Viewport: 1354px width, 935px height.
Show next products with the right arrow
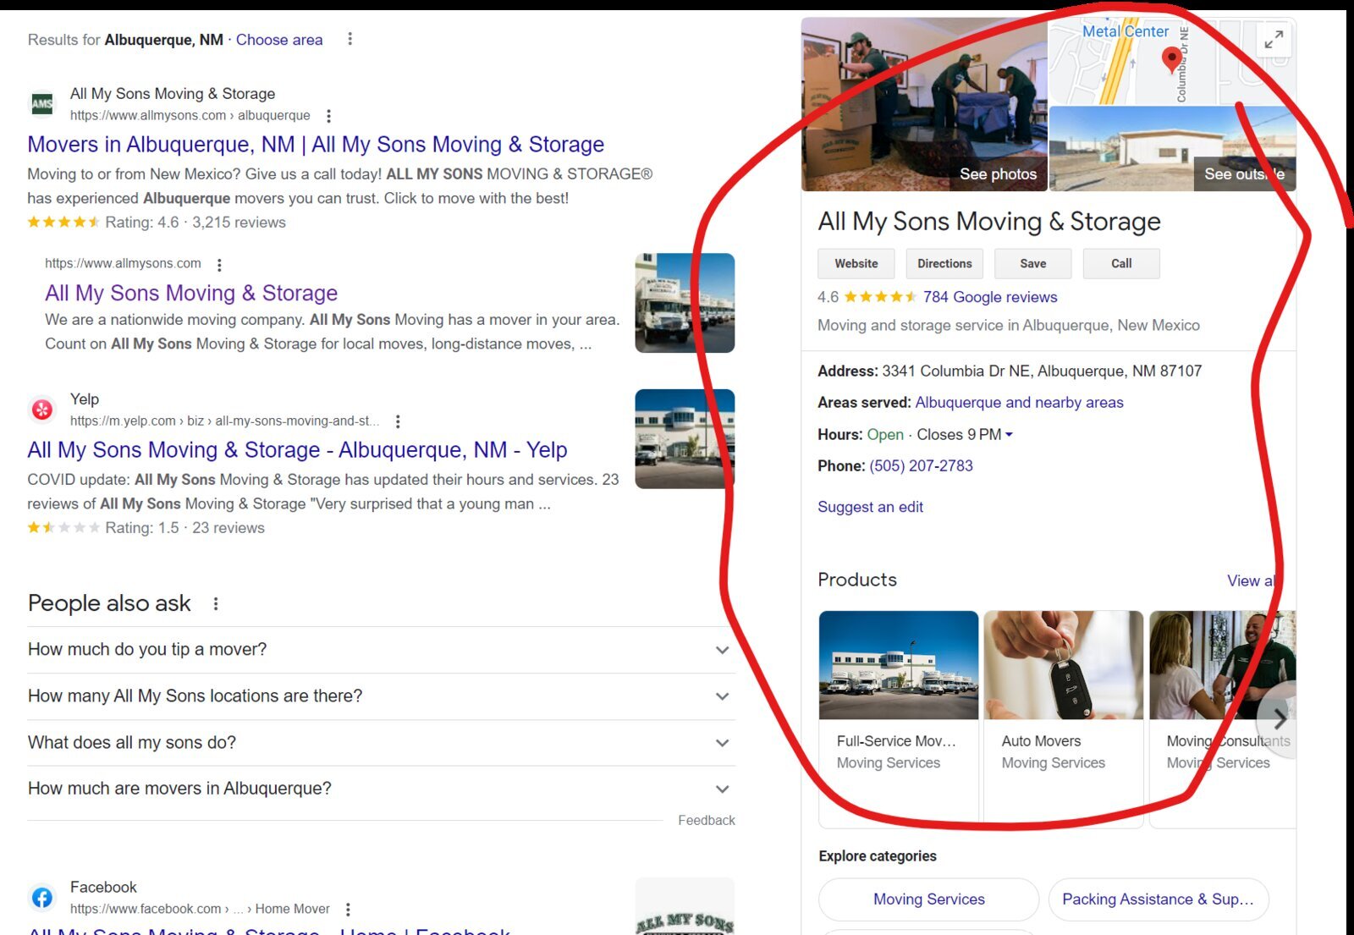1279,718
